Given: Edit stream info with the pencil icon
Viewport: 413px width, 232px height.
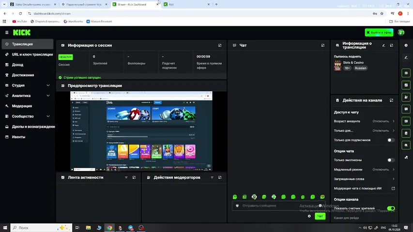Looking at the screenshot, I should (x=383, y=45).
